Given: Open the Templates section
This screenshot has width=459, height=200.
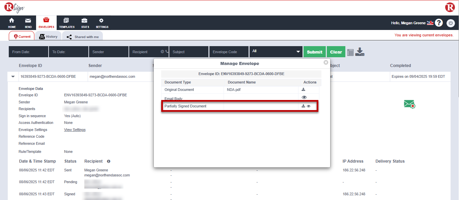Looking at the screenshot, I should tap(66, 23).
